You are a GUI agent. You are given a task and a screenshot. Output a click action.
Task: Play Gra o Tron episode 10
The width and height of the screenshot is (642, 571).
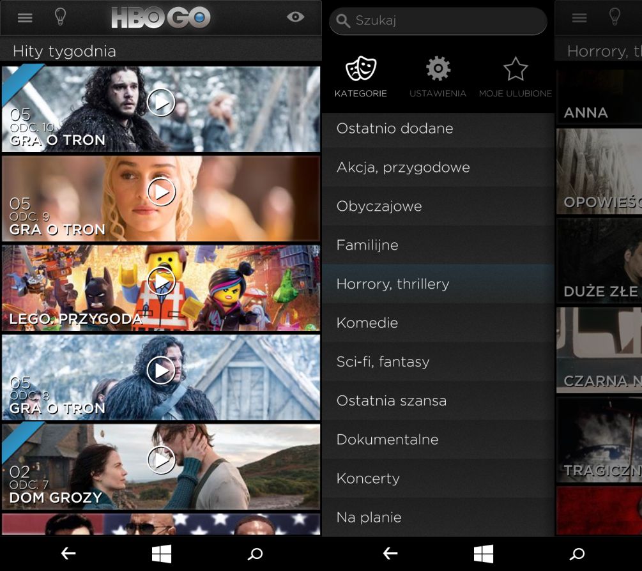point(161,102)
